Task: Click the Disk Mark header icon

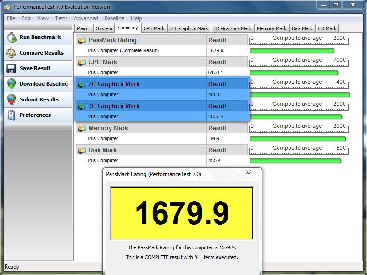Action: click(x=82, y=150)
